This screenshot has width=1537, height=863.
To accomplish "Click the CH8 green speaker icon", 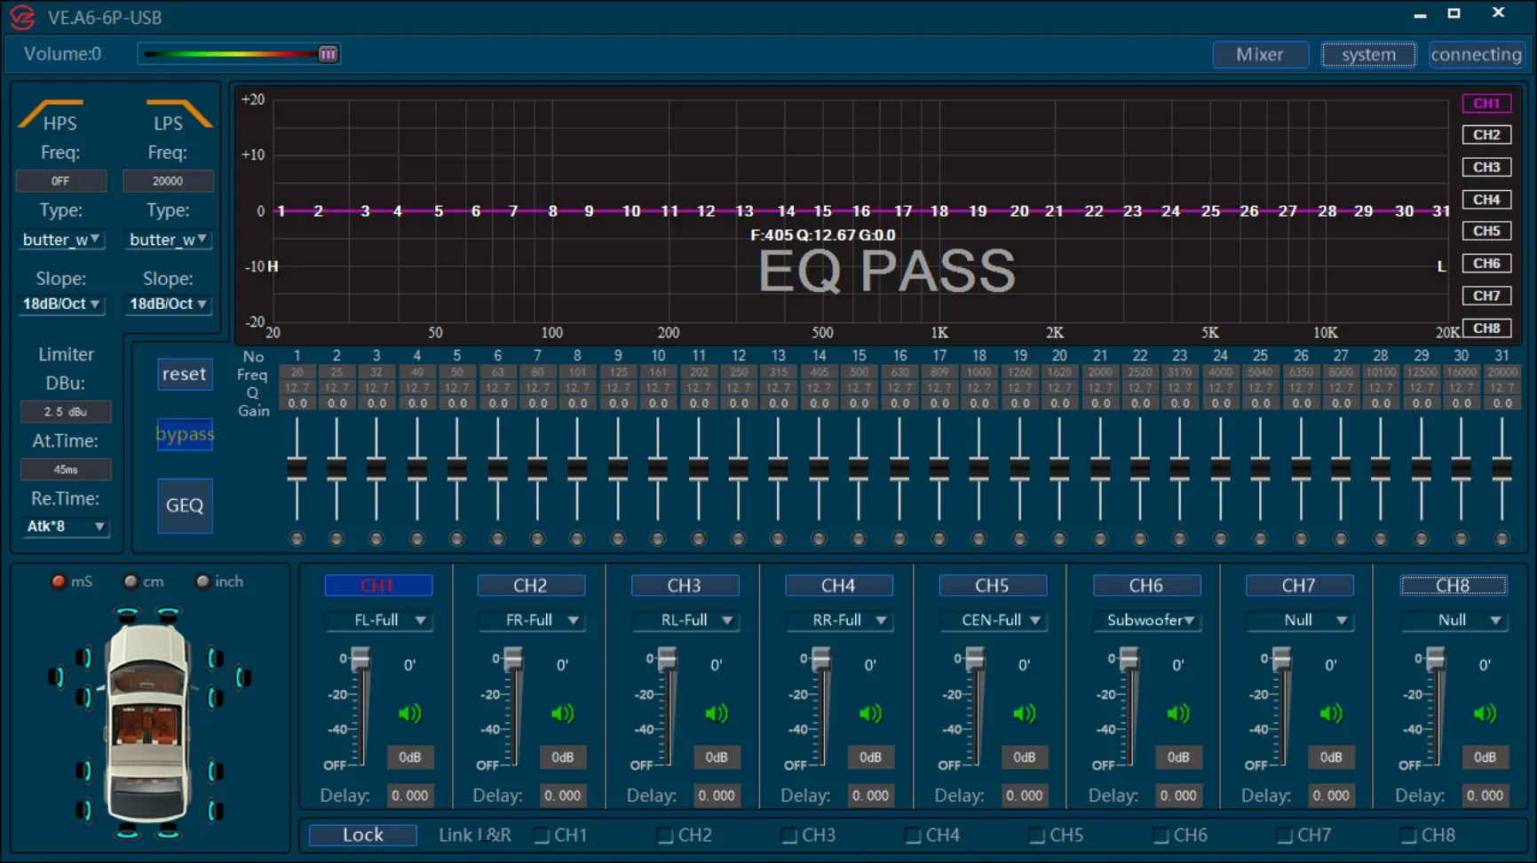I will point(1485,713).
